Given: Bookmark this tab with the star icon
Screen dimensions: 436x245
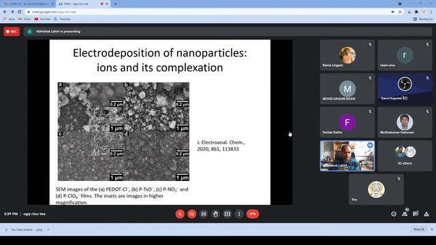Looking at the screenshot, I should tap(400, 12).
